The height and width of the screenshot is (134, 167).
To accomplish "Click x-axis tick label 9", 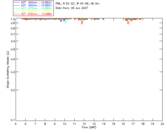I will (55, 124).
